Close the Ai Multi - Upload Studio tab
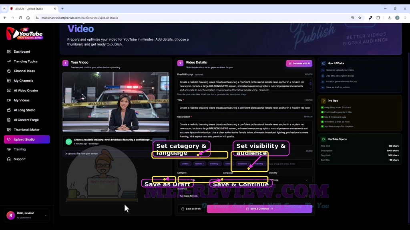Image resolution: width=410 pixels, height=230 pixels. click(x=54, y=9)
